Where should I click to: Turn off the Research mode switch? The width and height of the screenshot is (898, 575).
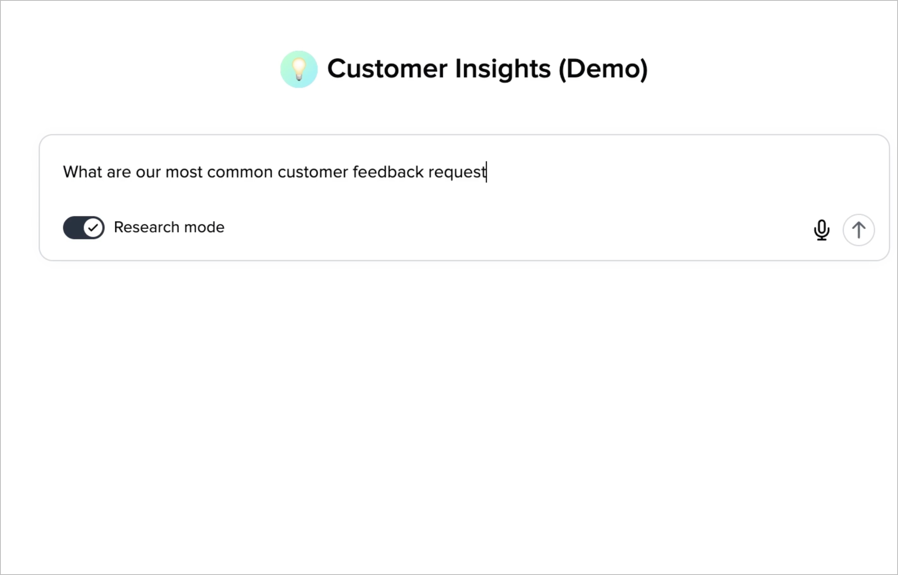83,228
